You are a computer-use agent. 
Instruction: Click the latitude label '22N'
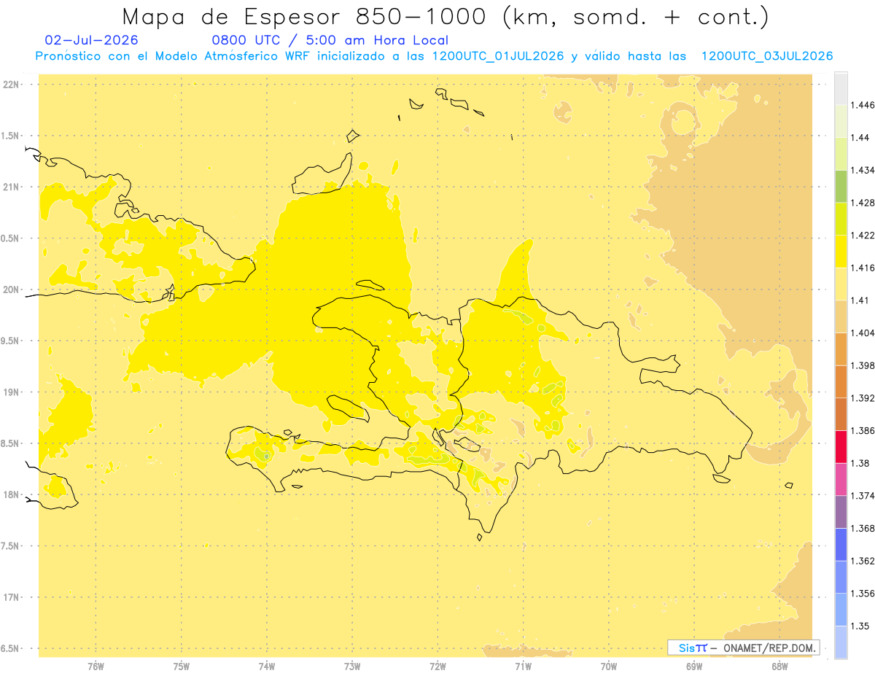click(x=12, y=85)
